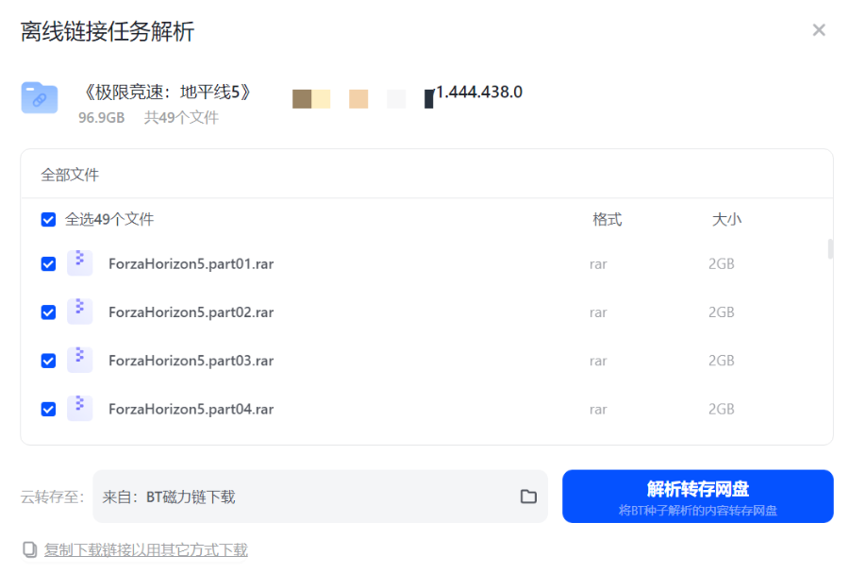The image size is (849, 573).
Task: Click the file name ForzaHorizon5.part04.rar
Action: [191, 409]
